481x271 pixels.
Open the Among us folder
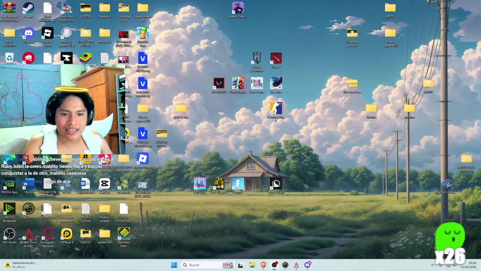click(x=104, y=35)
